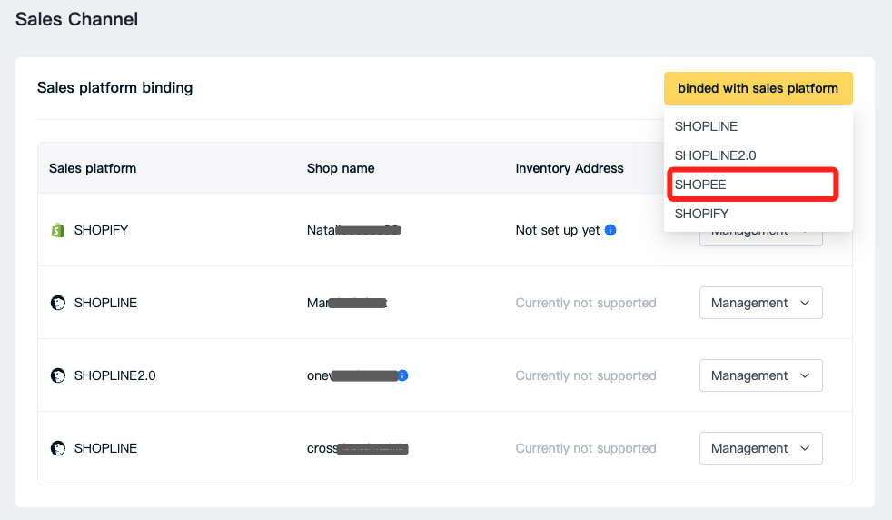Click the Shopify bag icon in first row
892x520 pixels.
[57, 230]
